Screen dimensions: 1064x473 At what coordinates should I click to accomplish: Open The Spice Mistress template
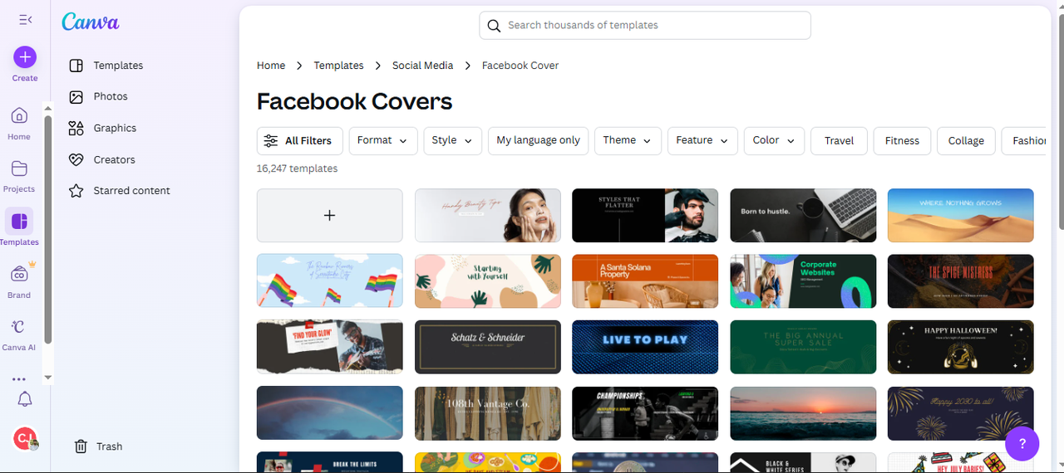coord(961,281)
